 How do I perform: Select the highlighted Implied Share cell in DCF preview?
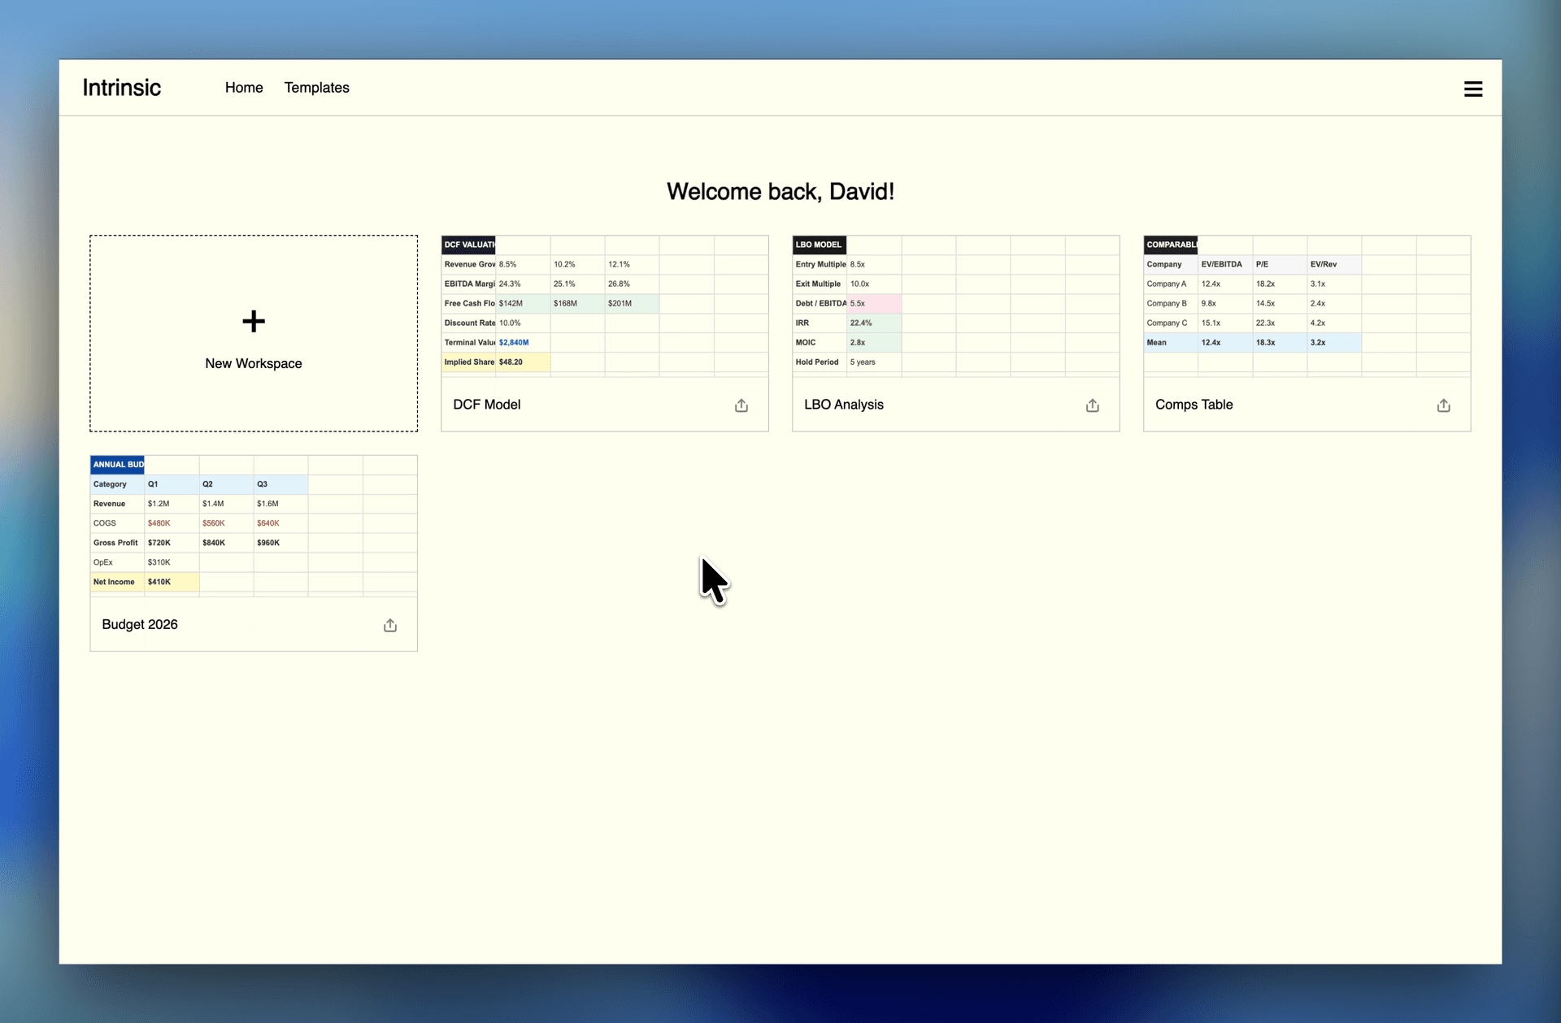[522, 362]
